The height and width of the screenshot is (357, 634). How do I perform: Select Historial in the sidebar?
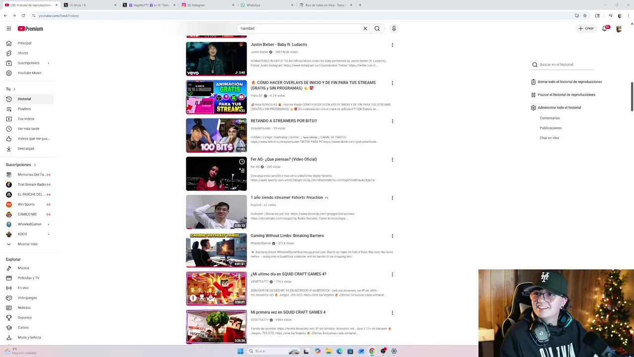pyautogui.click(x=28, y=99)
